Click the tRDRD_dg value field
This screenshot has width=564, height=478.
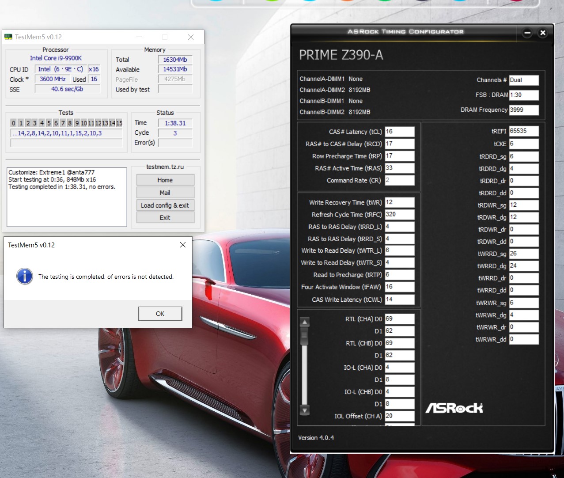(x=524, y=169)
